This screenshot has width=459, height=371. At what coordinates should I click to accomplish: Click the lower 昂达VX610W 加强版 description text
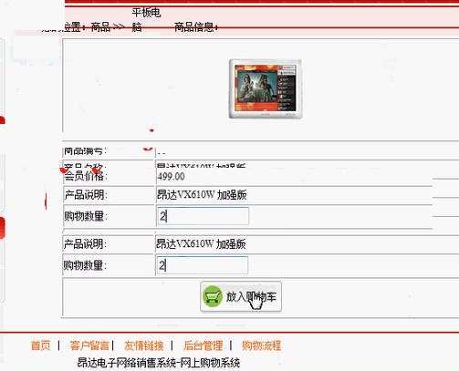(x=201, y=244)
